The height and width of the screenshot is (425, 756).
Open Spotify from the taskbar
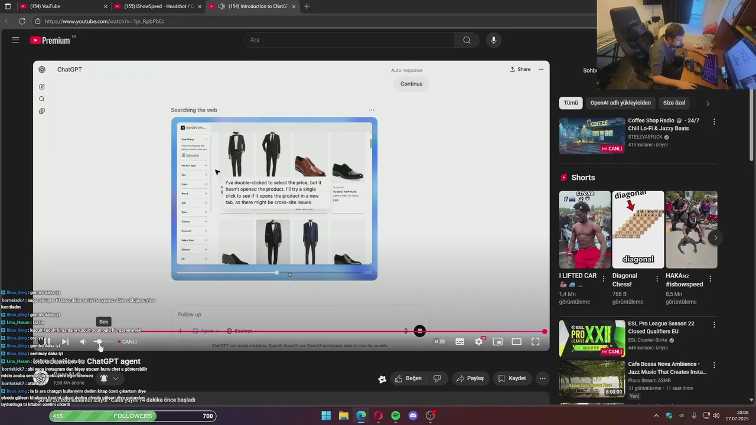396,416
